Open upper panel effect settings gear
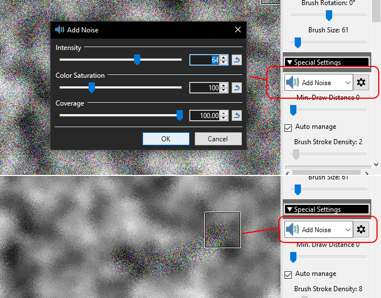Viewport: 381px width, 298px height. point(361,82)
